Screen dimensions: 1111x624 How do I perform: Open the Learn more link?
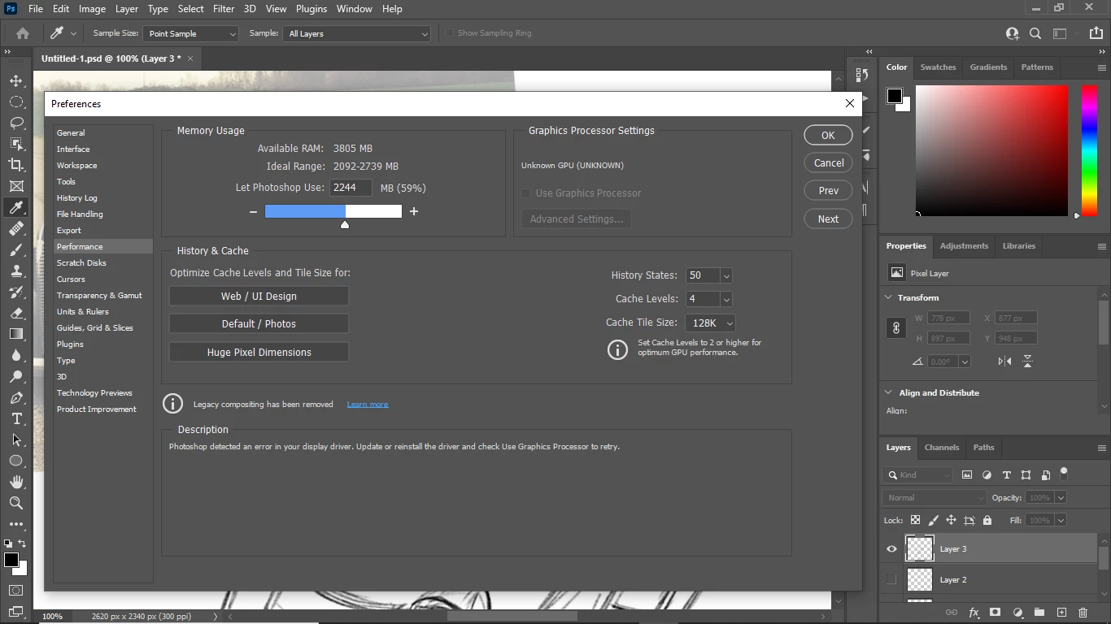[368, 405]
